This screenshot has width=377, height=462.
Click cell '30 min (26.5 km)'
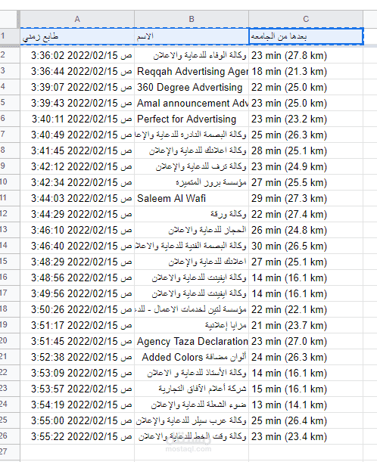pos(306,246)
